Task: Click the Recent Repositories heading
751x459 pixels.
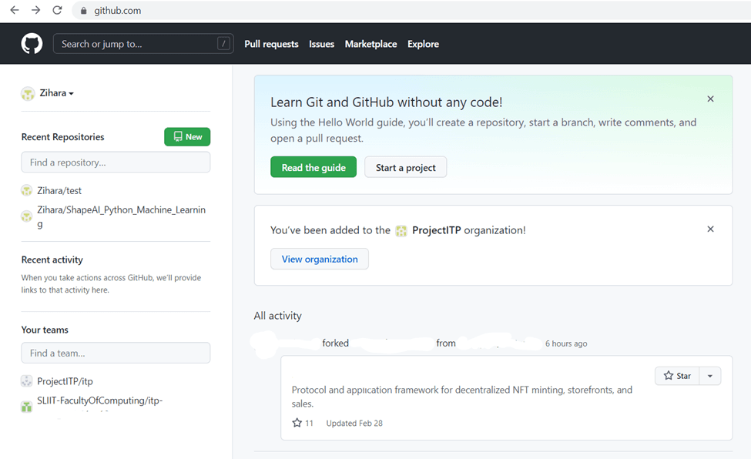Action: click(x=62, y=137)
